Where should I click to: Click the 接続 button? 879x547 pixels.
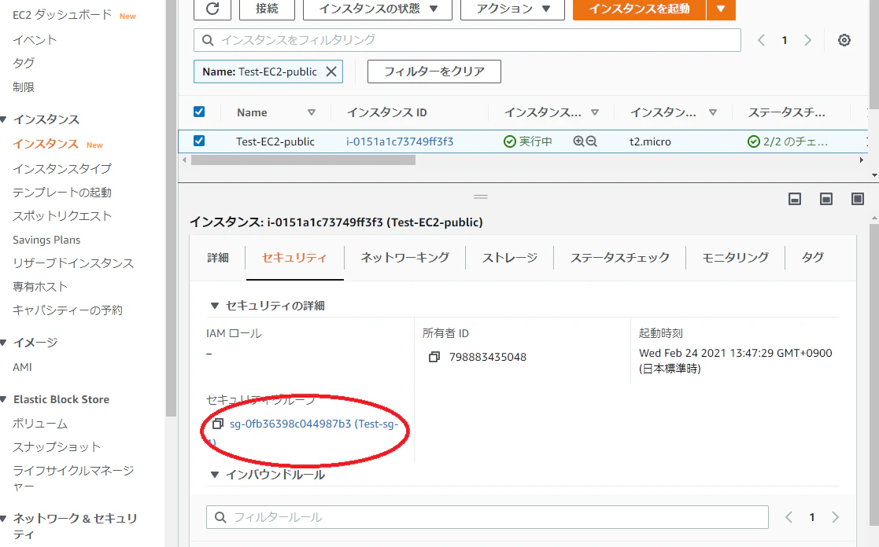(x=267, y=9)
